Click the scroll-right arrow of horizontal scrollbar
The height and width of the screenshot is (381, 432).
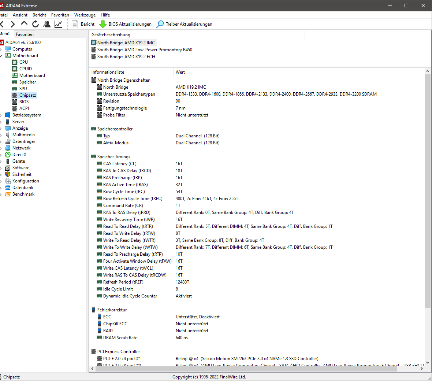tap(421, 369)
